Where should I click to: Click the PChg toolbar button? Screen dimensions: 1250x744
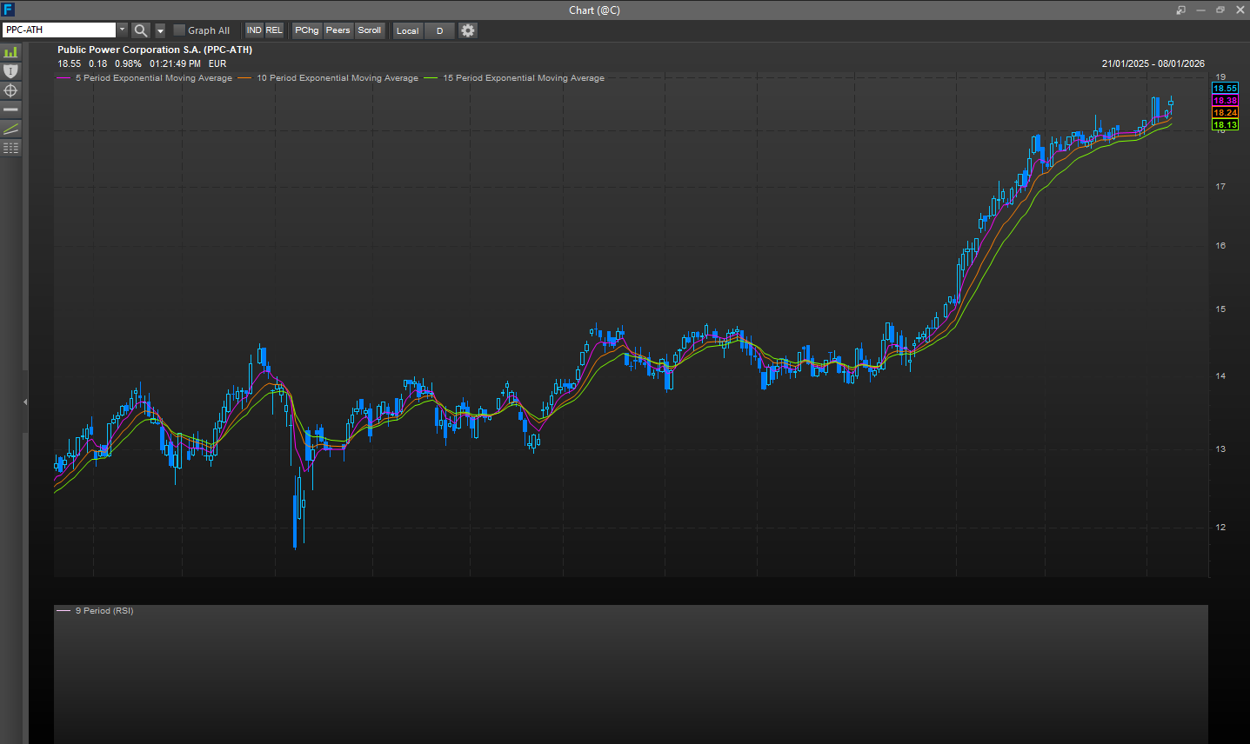pos(306,30)
